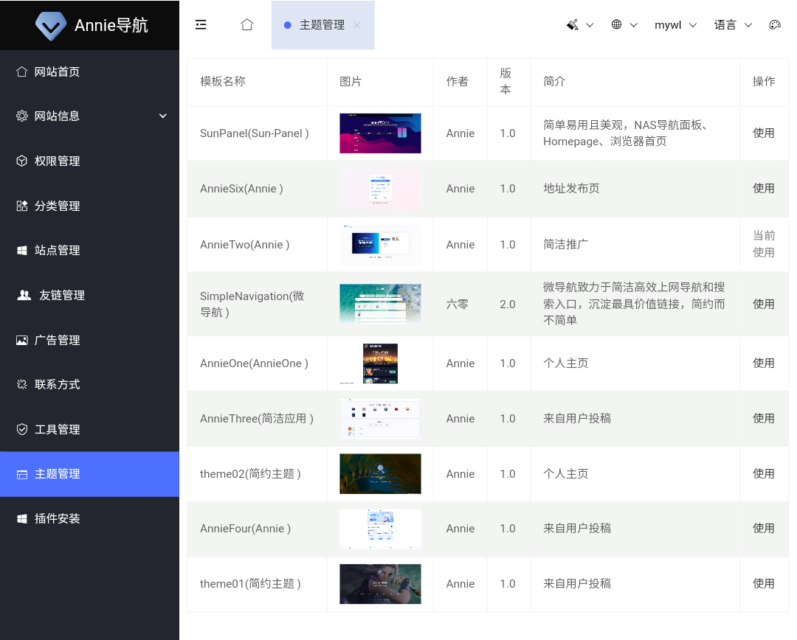The height and width of the screenshot is (640, 797).
Task: Click the broom clear-cache icon
Action: point(573,25)
